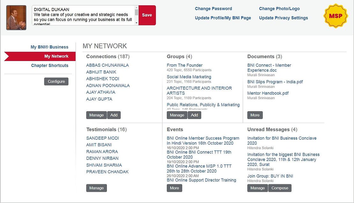Click the profile photo thumbnail

(16, 17)
